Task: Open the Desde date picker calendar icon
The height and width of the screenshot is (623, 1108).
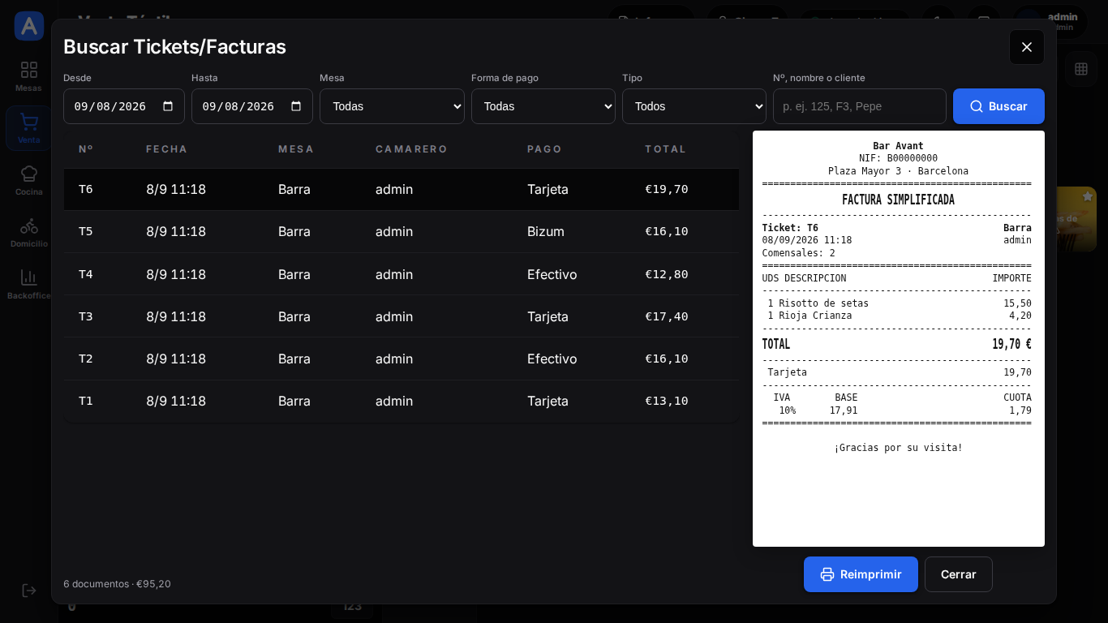Action: click(x=168, y=106)
